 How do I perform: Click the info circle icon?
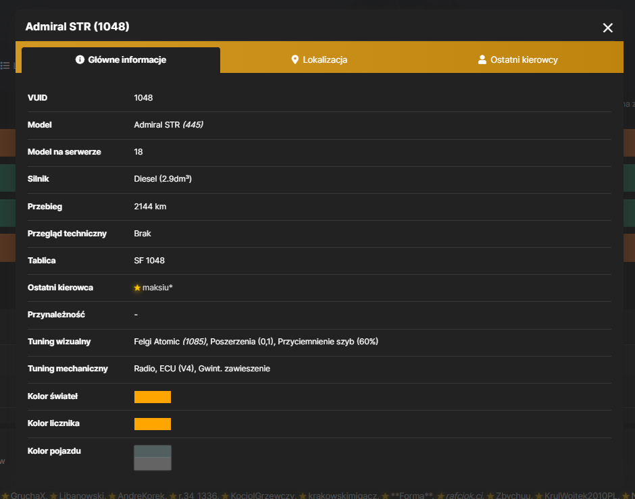click(x=80, y=59)
